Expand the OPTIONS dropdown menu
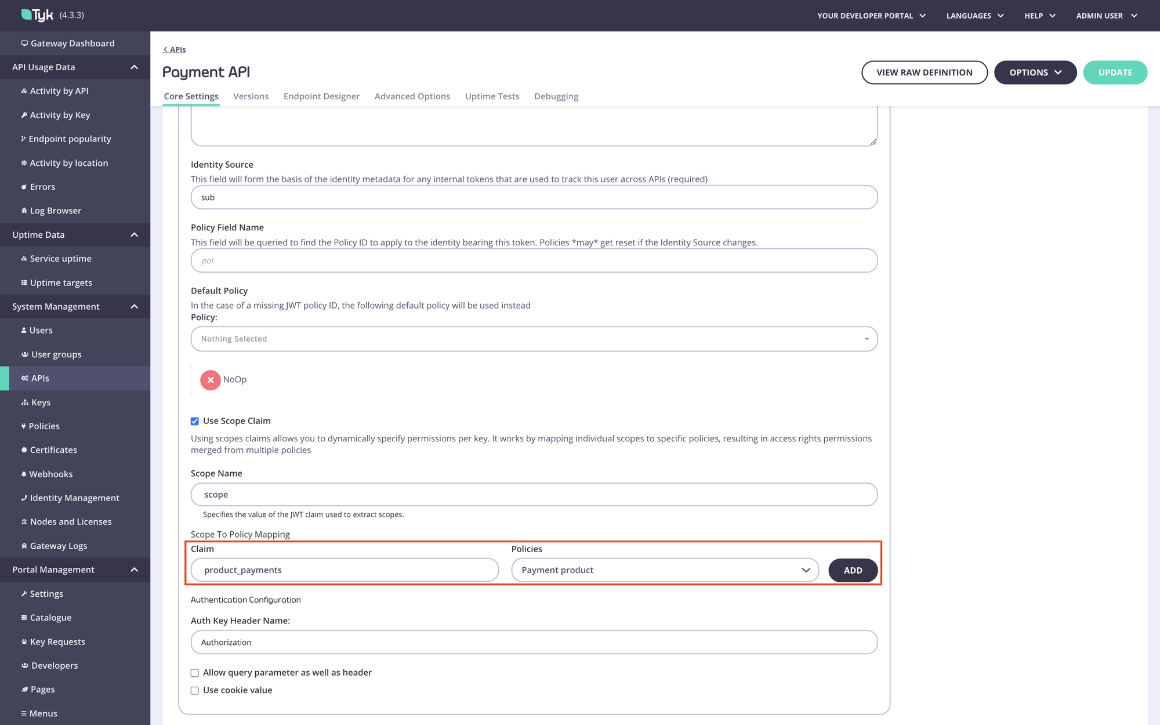The width and height of the screenshot is (1160, 725). click(x=1035, y=72)
